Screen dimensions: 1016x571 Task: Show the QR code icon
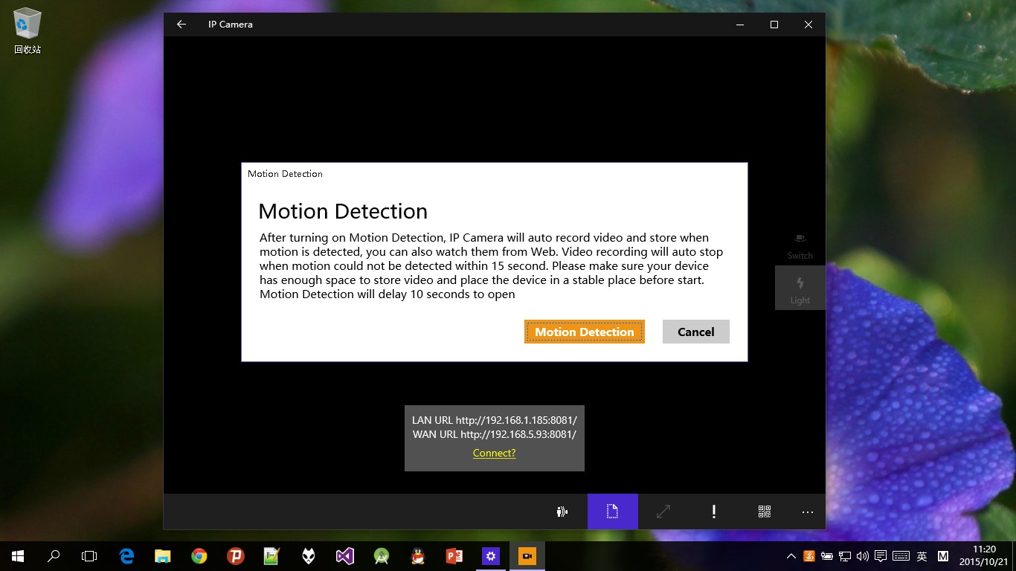pyautogui.click(x=764, y=512)
